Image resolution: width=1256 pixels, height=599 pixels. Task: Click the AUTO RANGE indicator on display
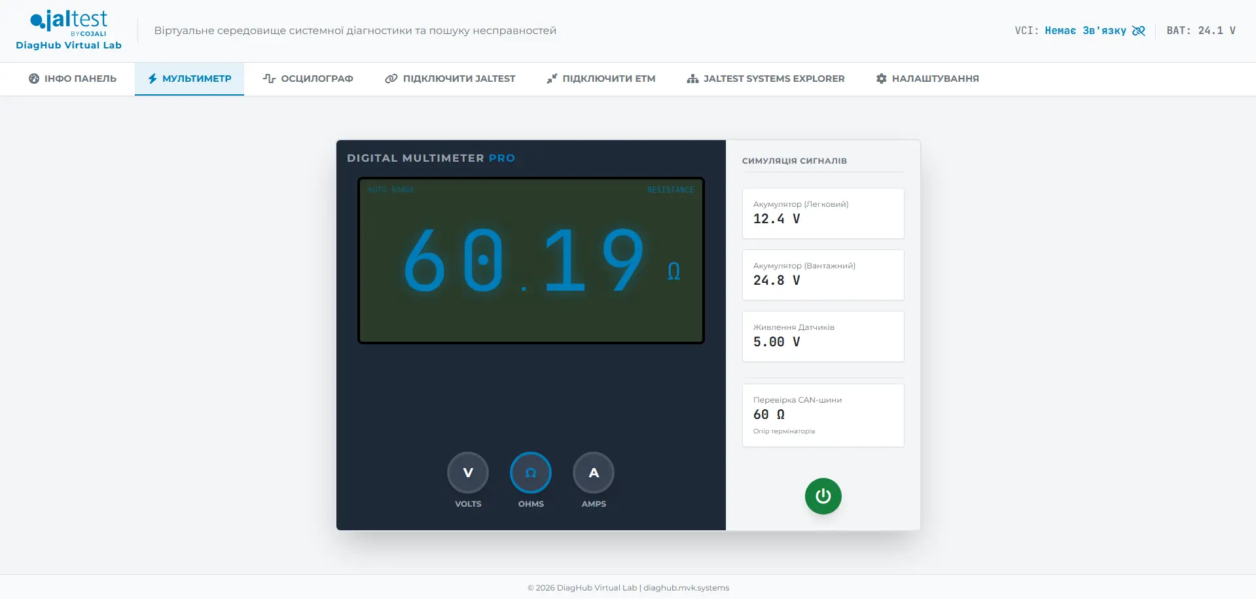pyautogui.click(x=391, y=190)
